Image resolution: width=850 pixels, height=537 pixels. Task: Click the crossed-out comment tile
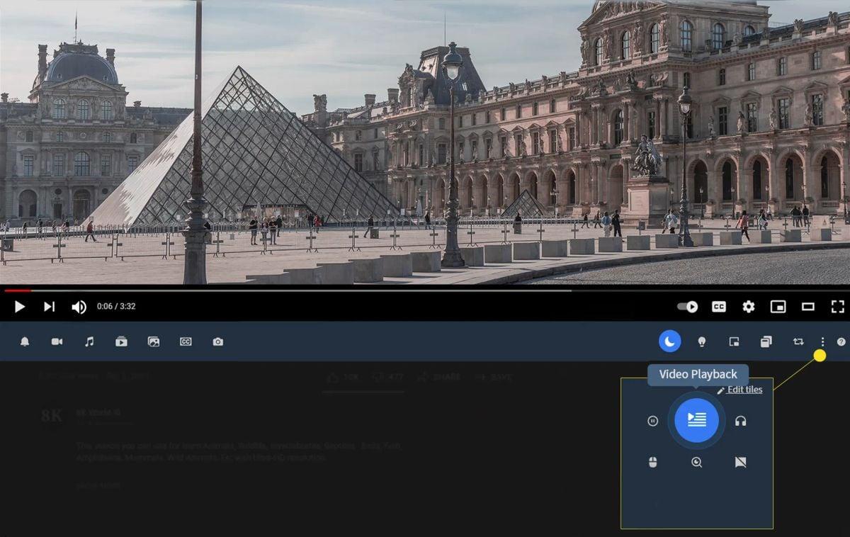click(740, 462)
